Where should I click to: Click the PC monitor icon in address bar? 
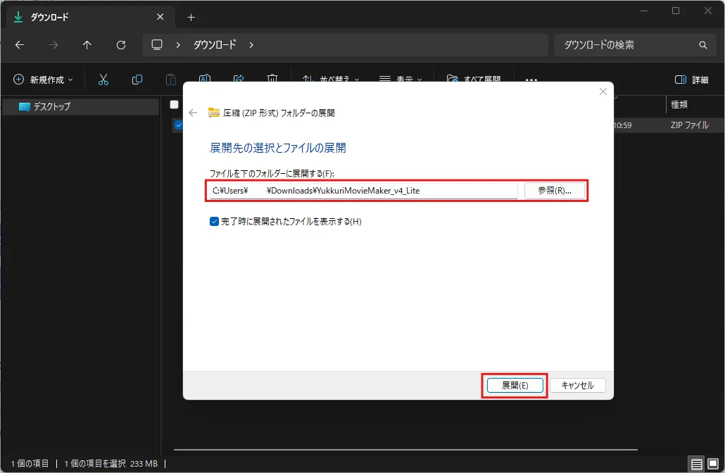[x=157, y=45]
